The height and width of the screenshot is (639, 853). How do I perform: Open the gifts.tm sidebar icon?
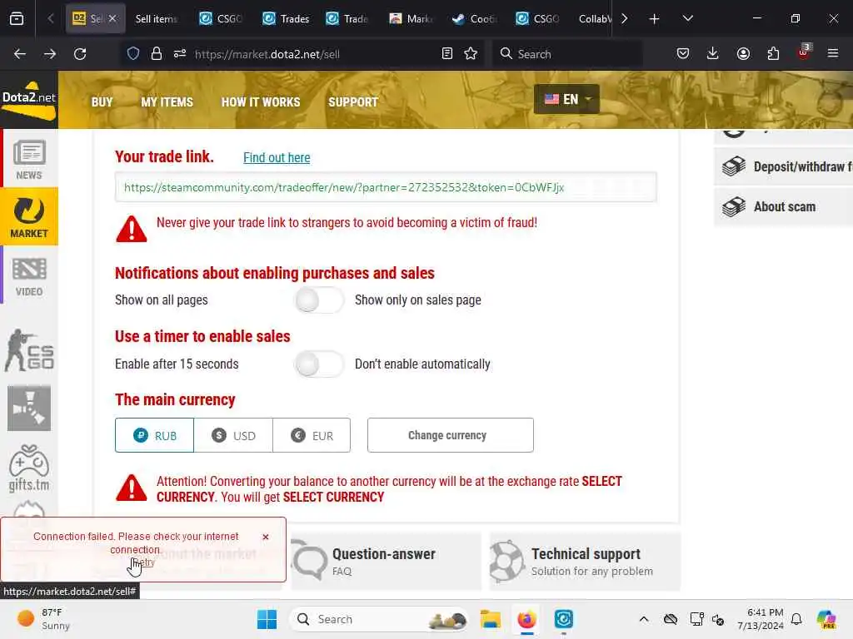[29, 468]
